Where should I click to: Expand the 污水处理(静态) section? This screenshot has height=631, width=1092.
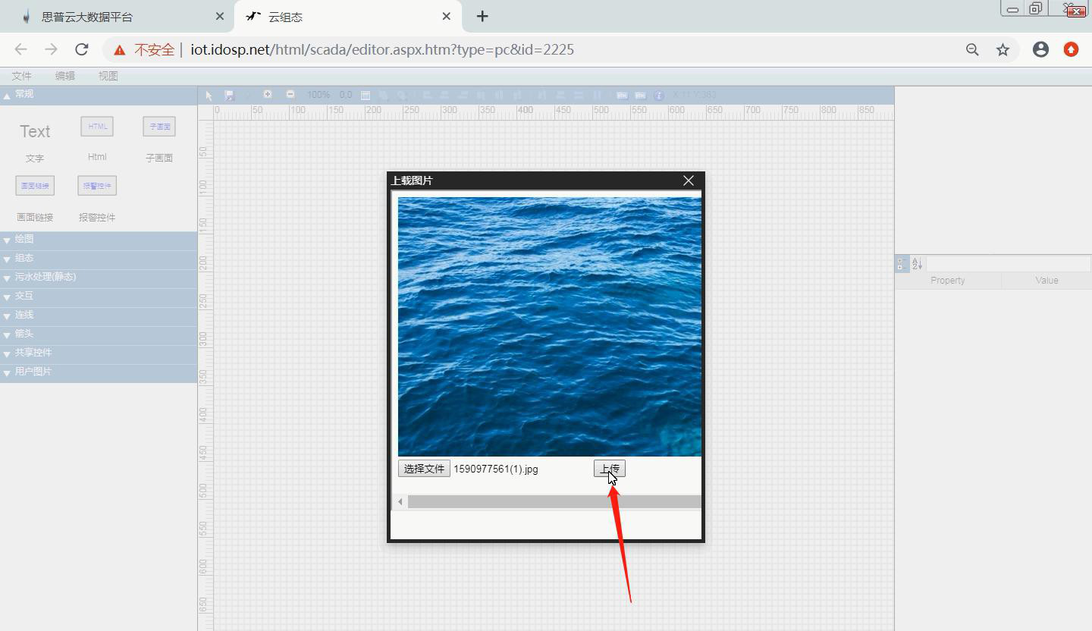45,278
